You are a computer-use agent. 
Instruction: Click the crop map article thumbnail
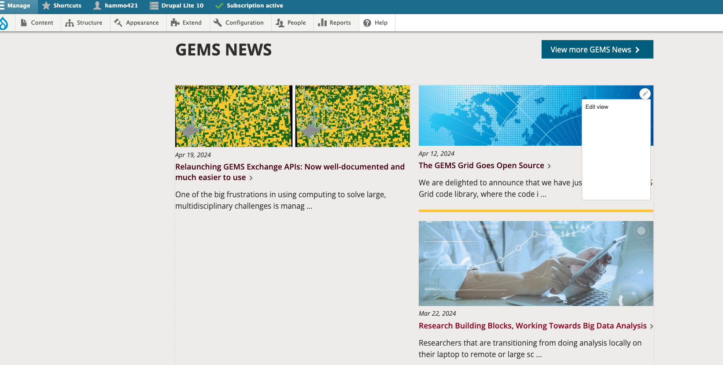click(x=292, y=116)
